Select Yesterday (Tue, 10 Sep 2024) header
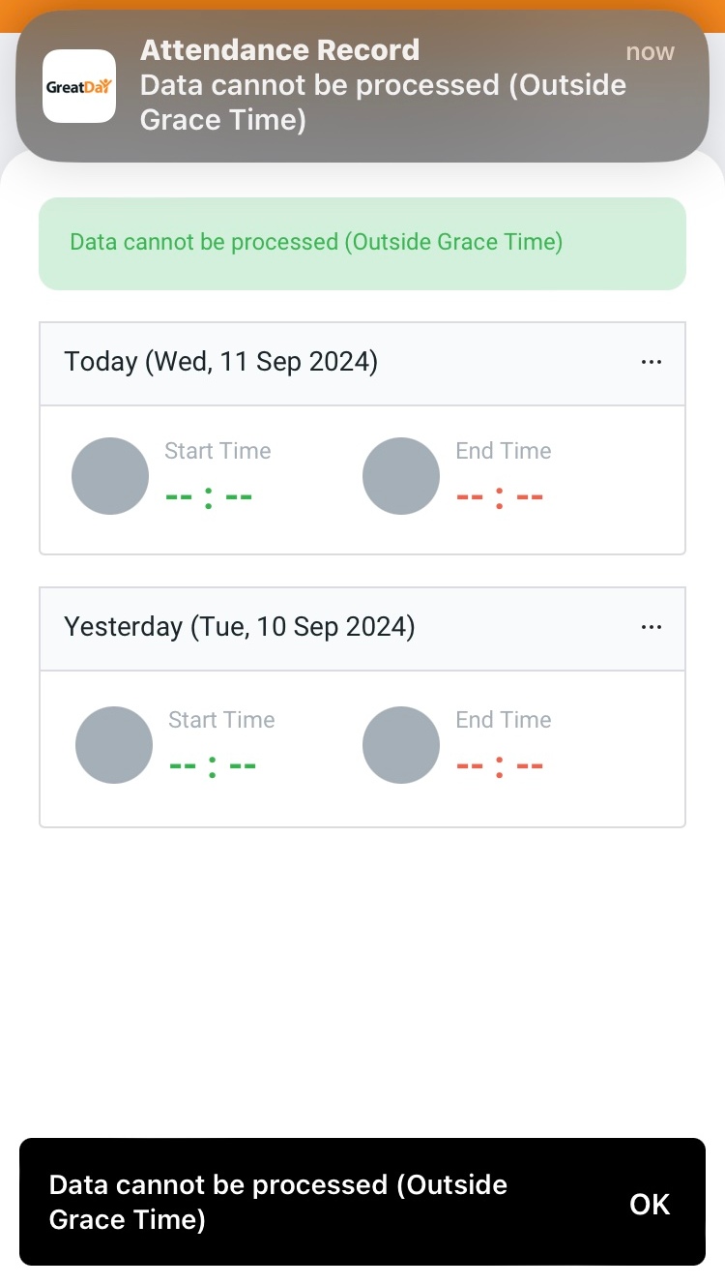 (240, 627)
